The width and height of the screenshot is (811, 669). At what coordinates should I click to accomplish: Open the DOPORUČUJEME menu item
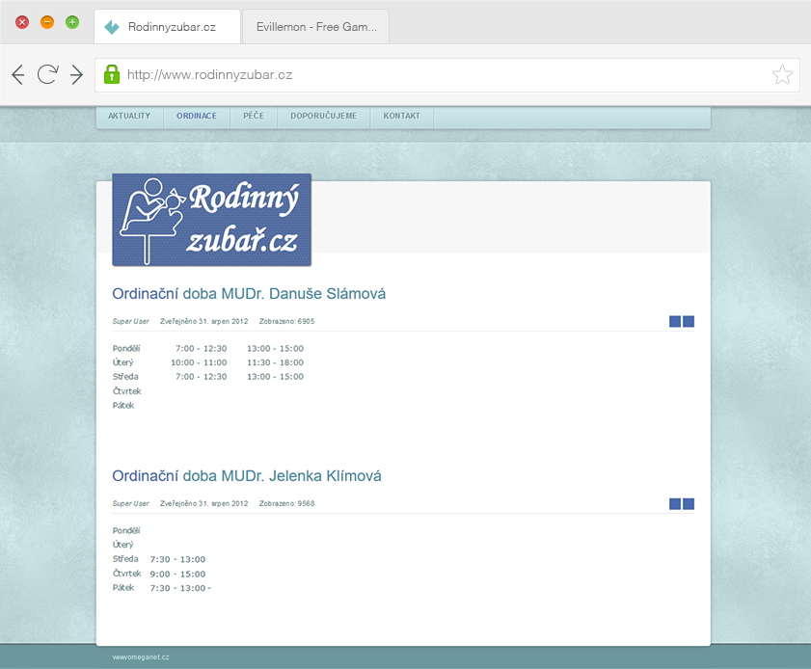(324, 117)
